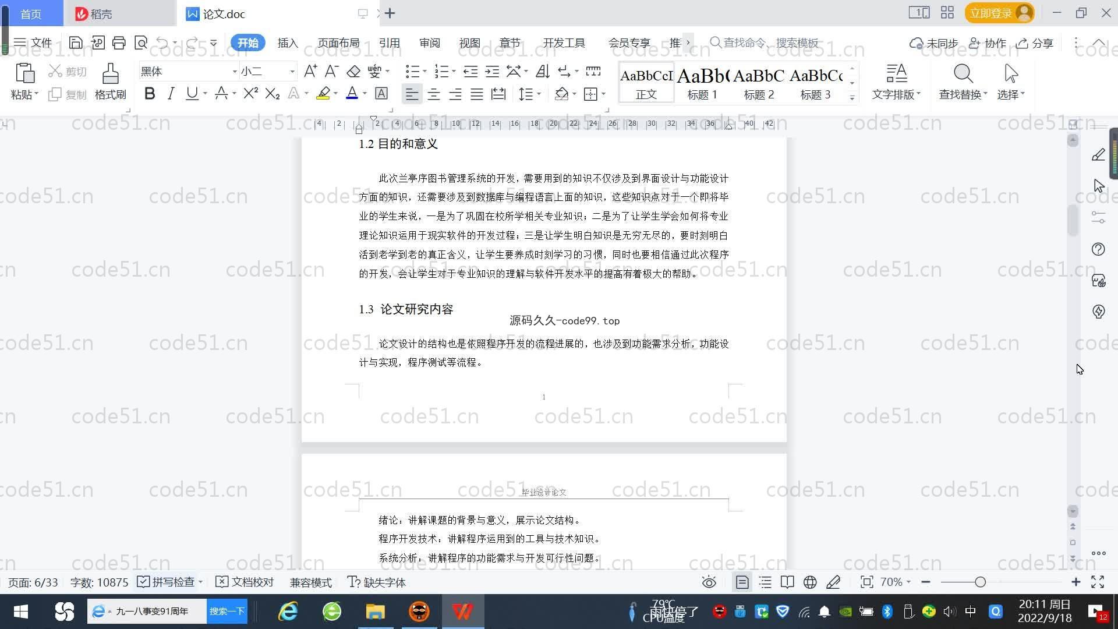Click the Format Painter brush icon
The width and height of the screenshot is (1118, 629).
pyautogui.click(x=111, y=74)
